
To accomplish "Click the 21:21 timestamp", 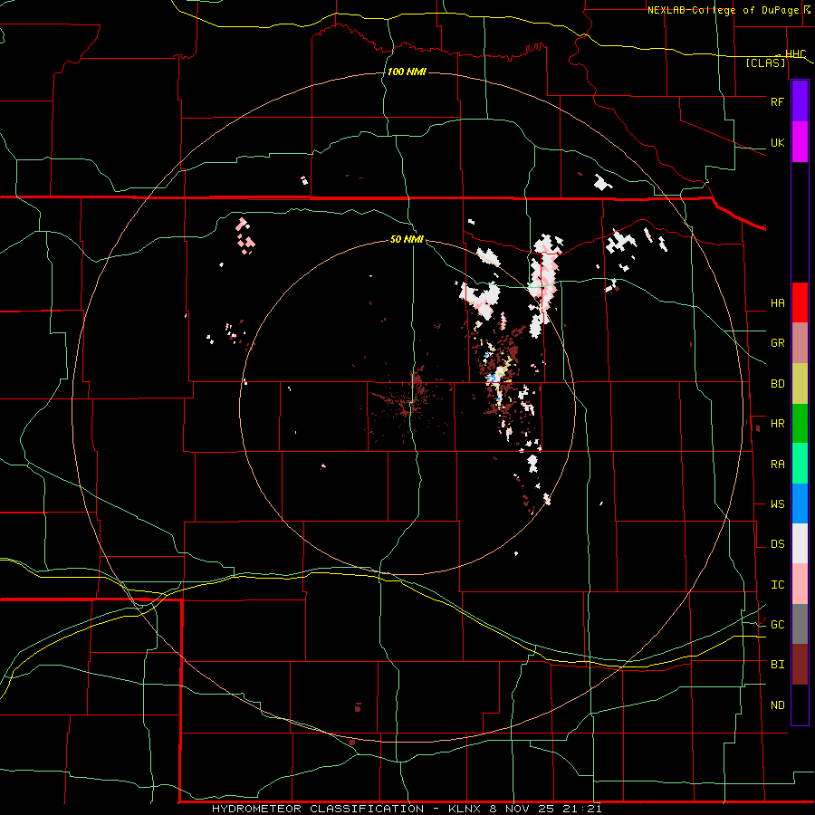I will tap(582, 809).
